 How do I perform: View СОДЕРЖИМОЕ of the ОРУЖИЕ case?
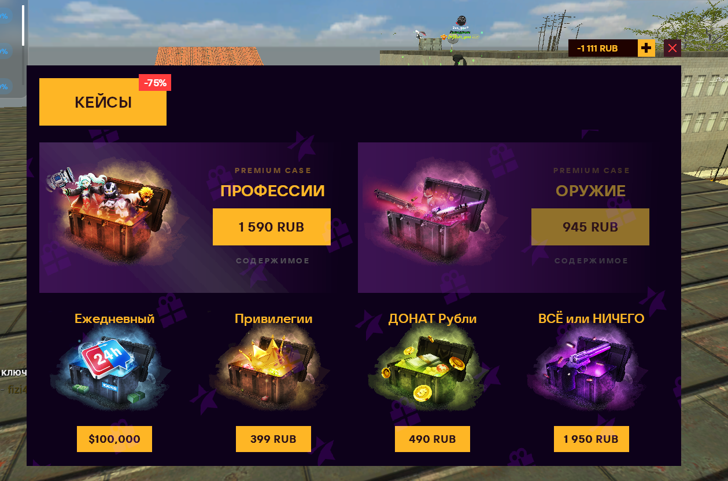[591, 261]
